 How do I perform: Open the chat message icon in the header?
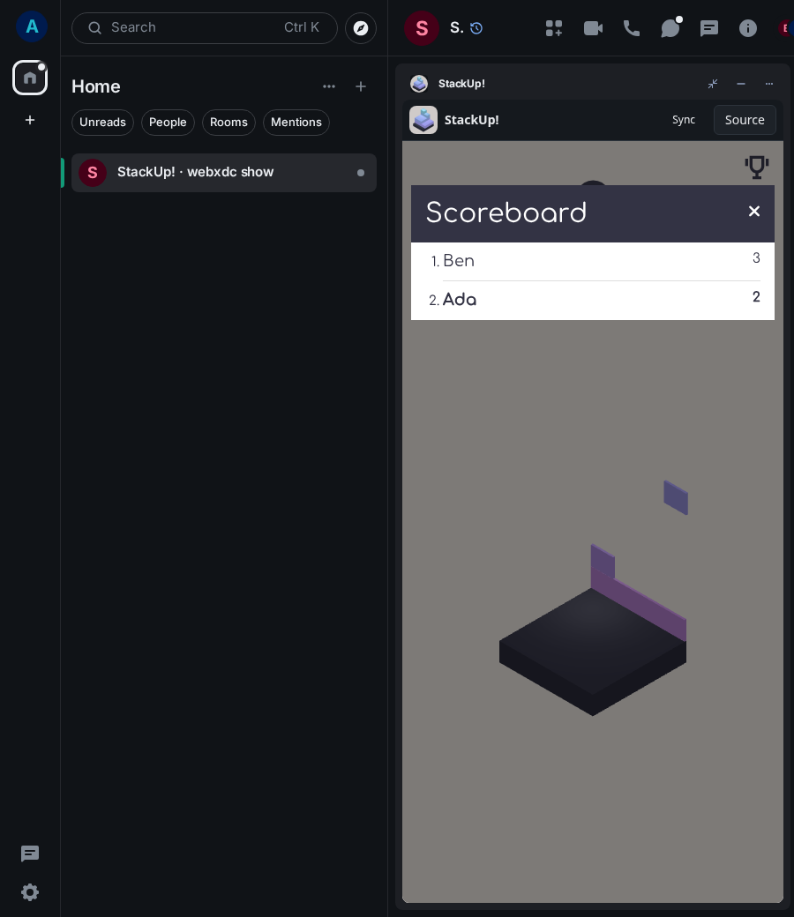709,28
